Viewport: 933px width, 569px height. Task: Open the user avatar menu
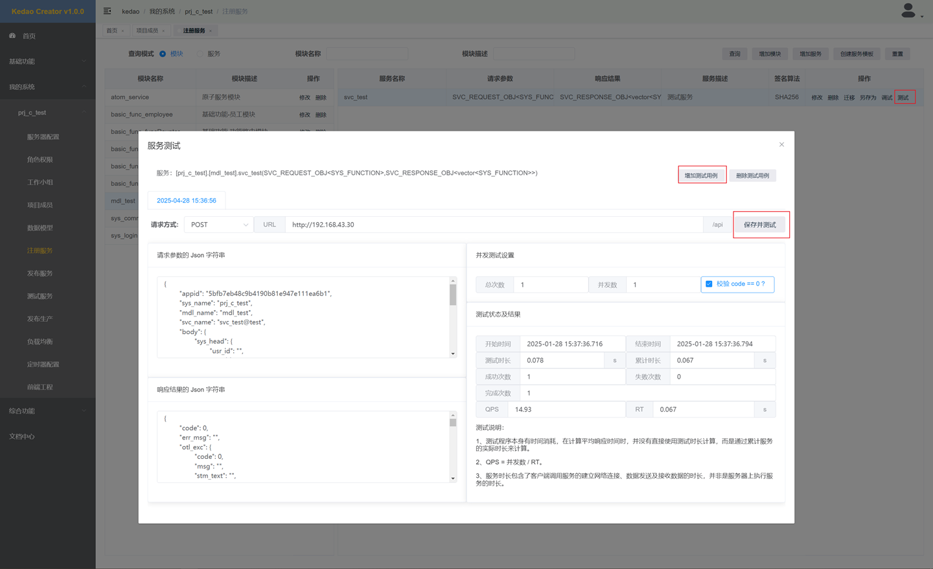coord(908,10)
